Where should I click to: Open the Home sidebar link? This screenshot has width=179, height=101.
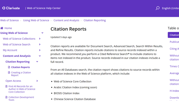coord(8,28)
